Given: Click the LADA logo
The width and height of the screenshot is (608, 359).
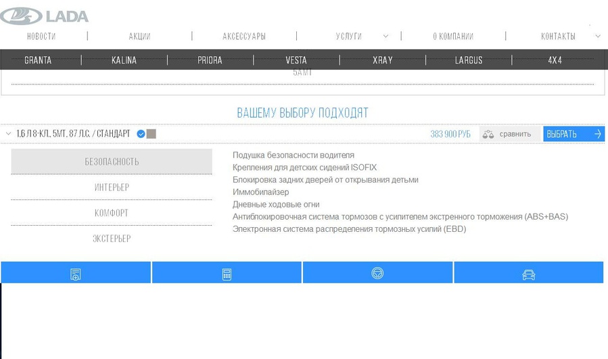Looking at the screenshot, I should point(44,16).
